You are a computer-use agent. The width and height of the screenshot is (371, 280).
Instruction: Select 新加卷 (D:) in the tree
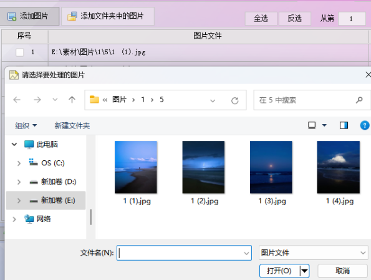pos(59,181)
